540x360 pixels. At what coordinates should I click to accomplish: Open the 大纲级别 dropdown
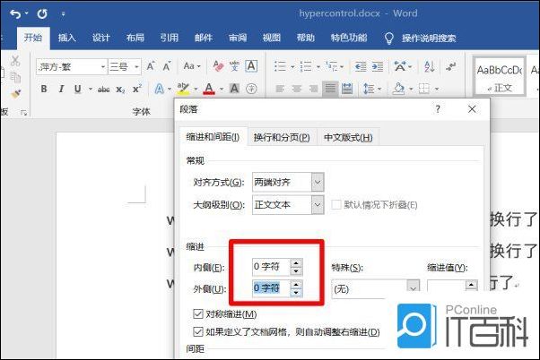[318, 205]
